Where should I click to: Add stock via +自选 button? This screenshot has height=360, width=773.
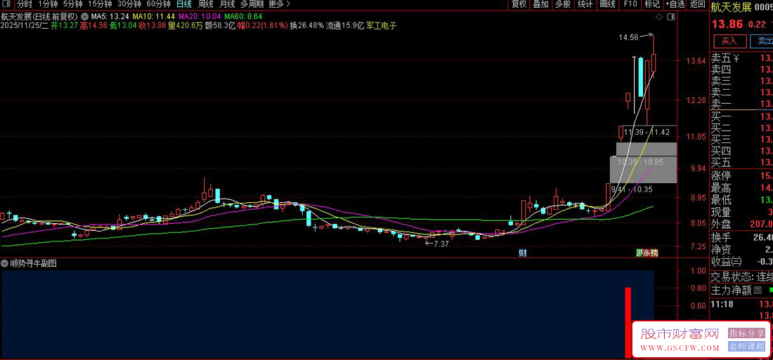click(675, 4)
